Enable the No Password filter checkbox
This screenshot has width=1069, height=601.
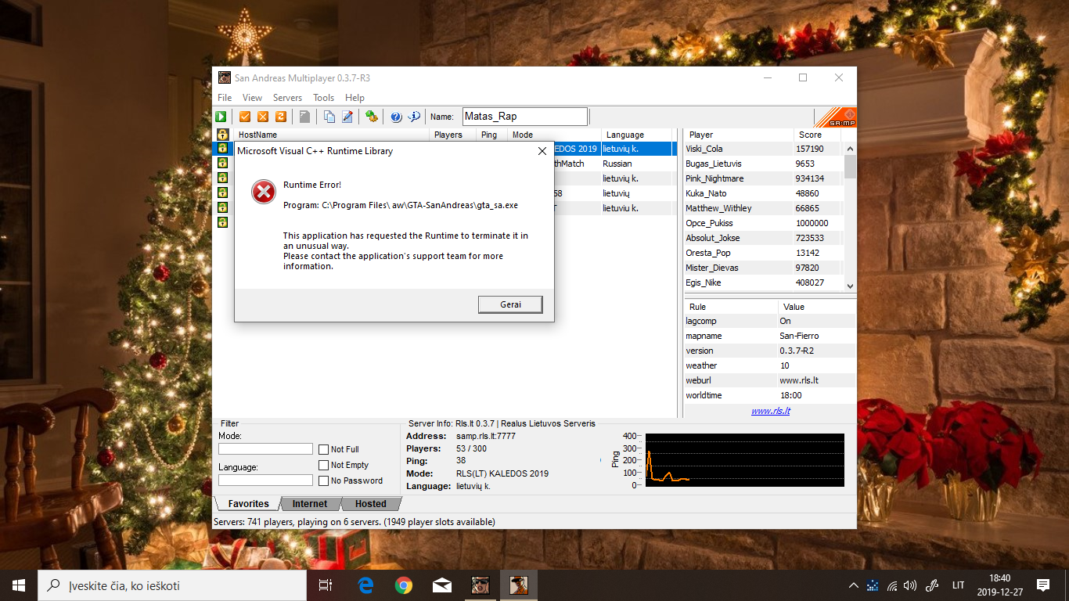[x=323, y=480]
